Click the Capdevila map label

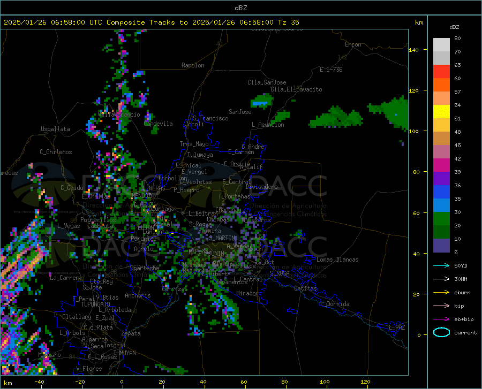click(x=159, y=124)
